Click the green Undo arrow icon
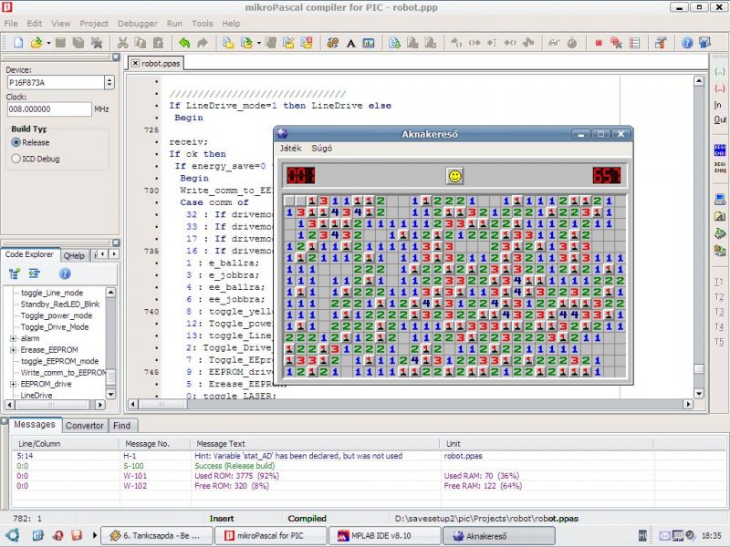Image resolution: width=730 pixels, height=547 pixels. (x=184, y=43)
